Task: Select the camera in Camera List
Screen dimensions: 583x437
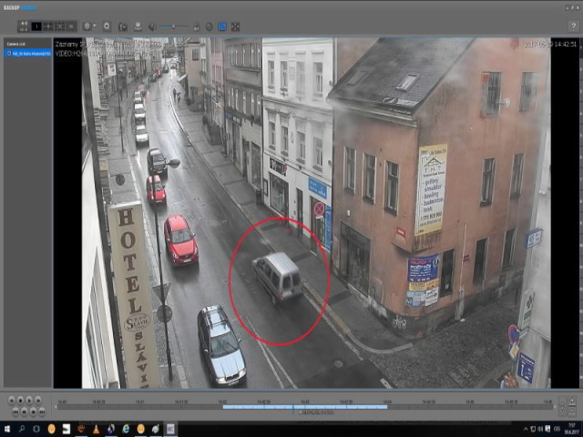Action: click(29, 53)
